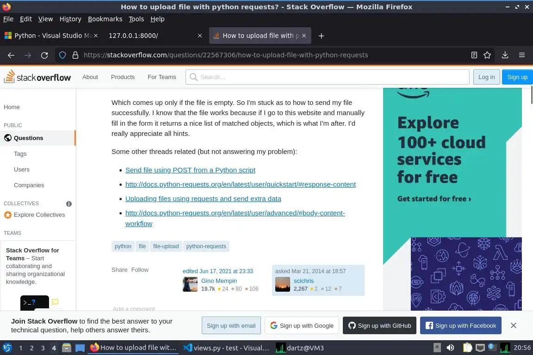
Task: Click the python tag
Action: tap(123, 246)
